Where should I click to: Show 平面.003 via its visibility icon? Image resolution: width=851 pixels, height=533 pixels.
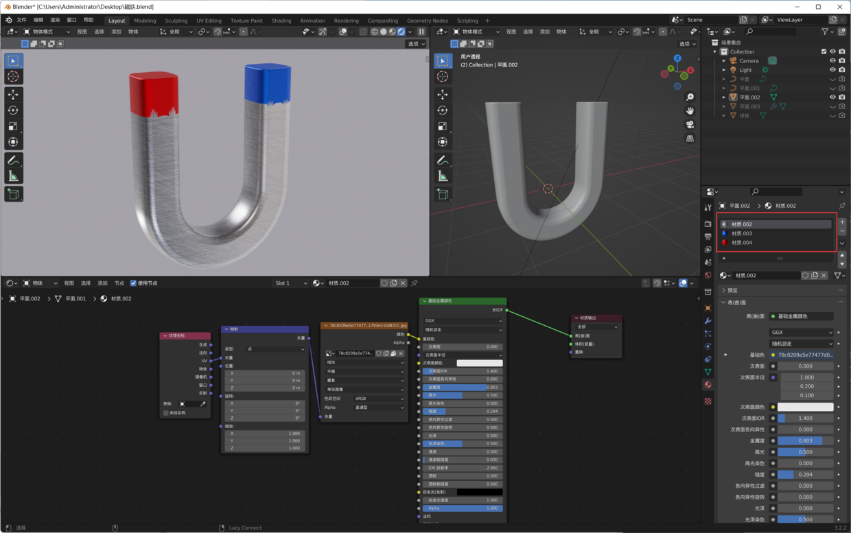click(832, 106)
